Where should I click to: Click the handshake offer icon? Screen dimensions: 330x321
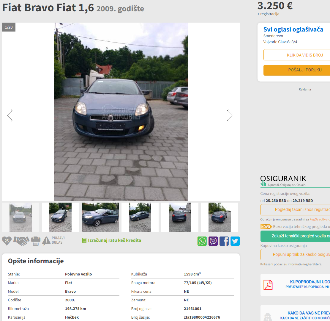(x=21, y=241)
